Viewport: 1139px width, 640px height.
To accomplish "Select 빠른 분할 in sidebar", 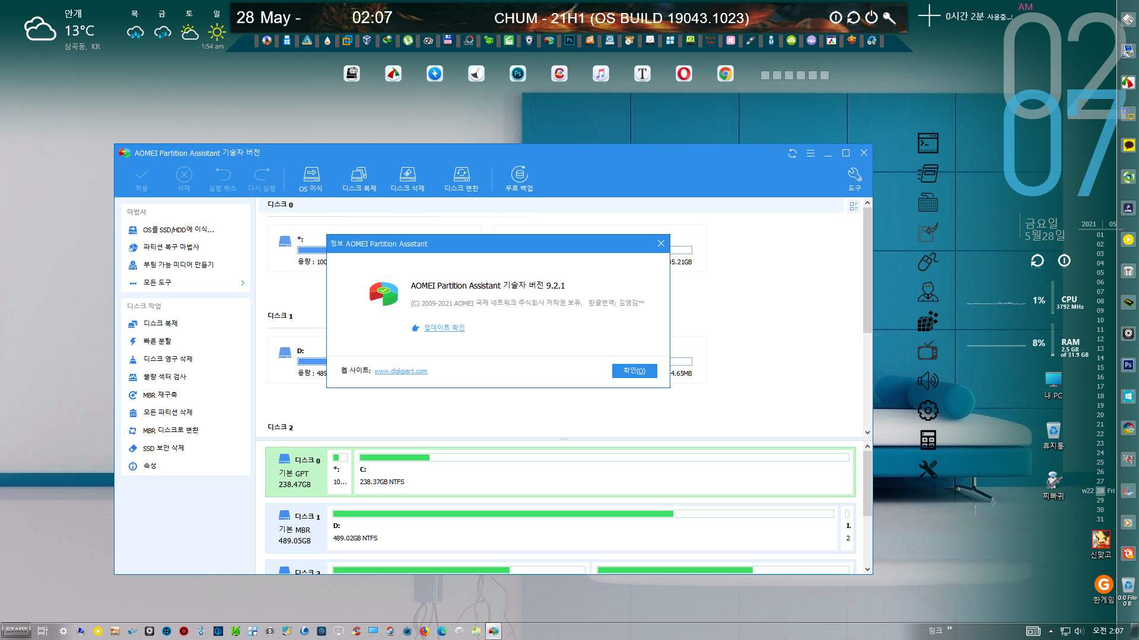I will 157,341.
